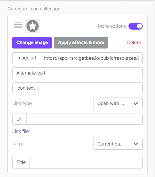Click the drag handle reorder icon
The width and height of the screenshot is (155, 177).
pos(18,25)
